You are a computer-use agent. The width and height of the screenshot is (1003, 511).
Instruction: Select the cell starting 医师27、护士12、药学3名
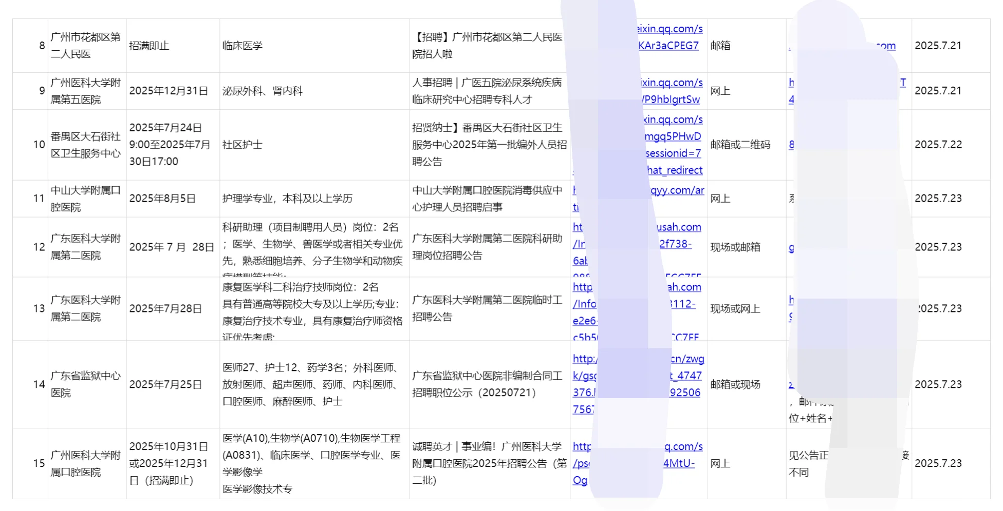314,384
